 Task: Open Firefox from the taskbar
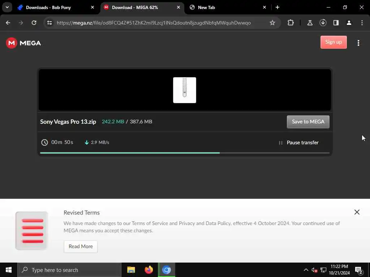coord(149,270)
